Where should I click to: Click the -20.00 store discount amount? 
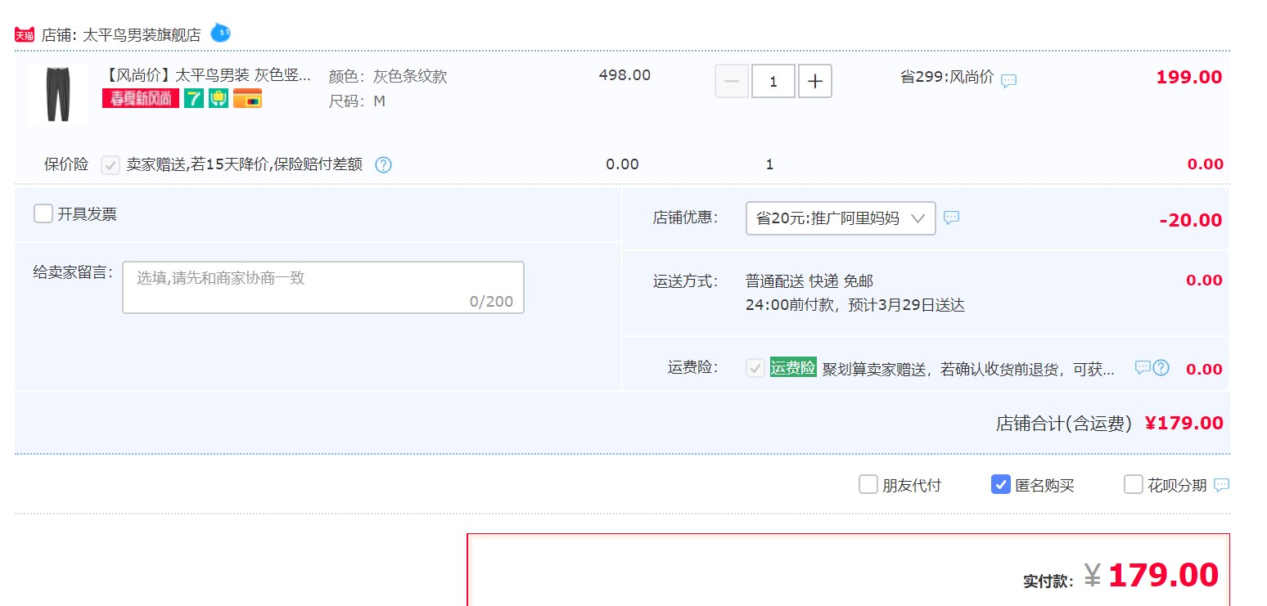1191,220
